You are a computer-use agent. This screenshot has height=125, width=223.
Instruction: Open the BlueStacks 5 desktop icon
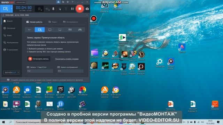point(49,92)
